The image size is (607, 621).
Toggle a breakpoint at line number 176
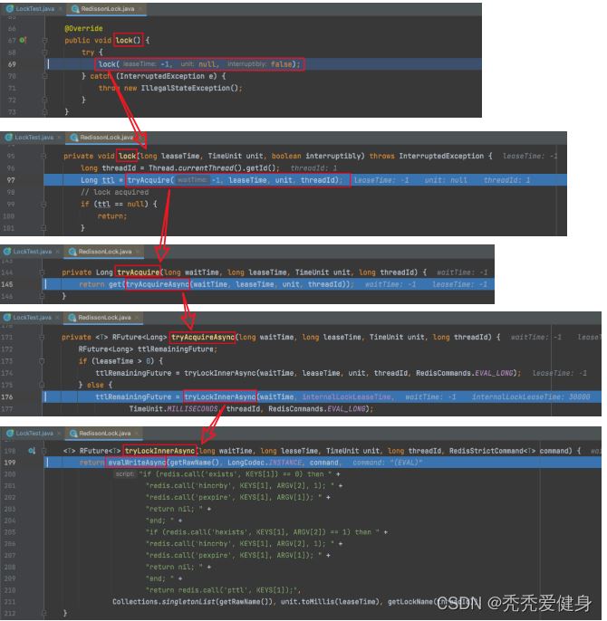(12, 396)
